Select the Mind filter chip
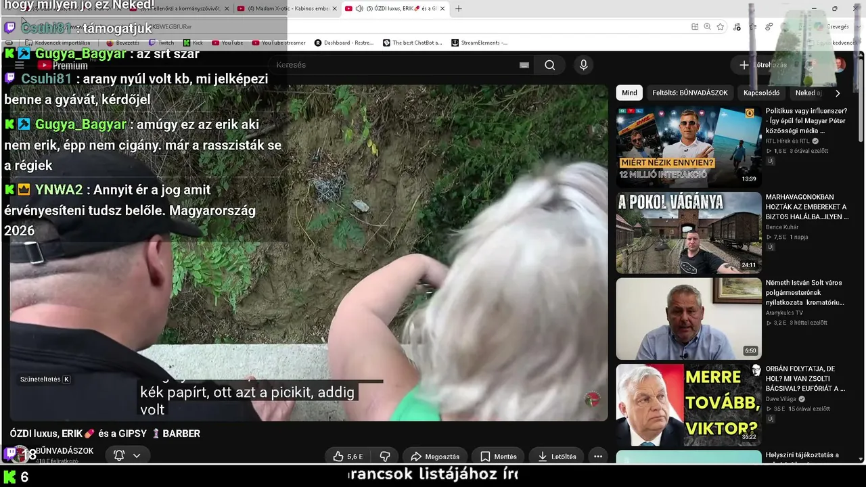 [x=629, y=93]
